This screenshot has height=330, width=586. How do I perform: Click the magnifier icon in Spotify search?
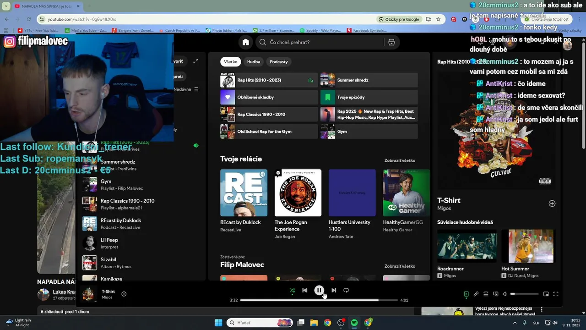click(x=263, y=42)
